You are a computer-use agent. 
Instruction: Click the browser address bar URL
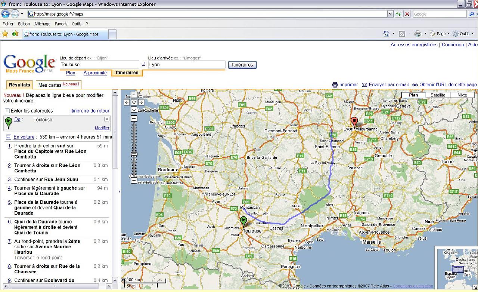coord(208,14)
